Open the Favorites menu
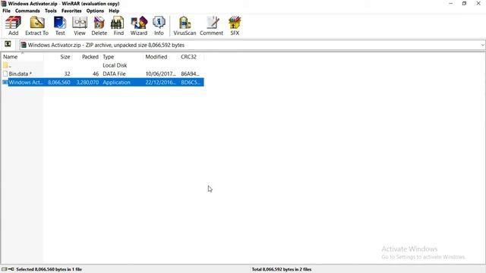 point(71,11)
